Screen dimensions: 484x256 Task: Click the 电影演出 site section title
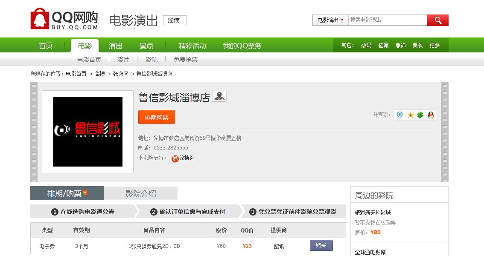133,20
